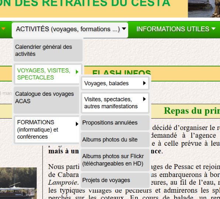Select Calendrier général des activités

pyautogui.click(x=48, y=50)
